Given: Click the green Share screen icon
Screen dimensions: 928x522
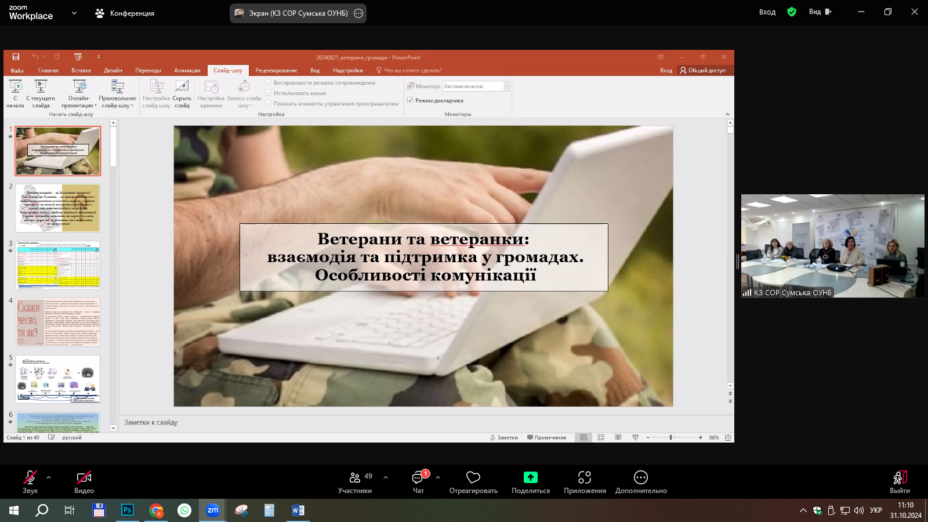Looking at the screenshot, I should tap(530, 477).
